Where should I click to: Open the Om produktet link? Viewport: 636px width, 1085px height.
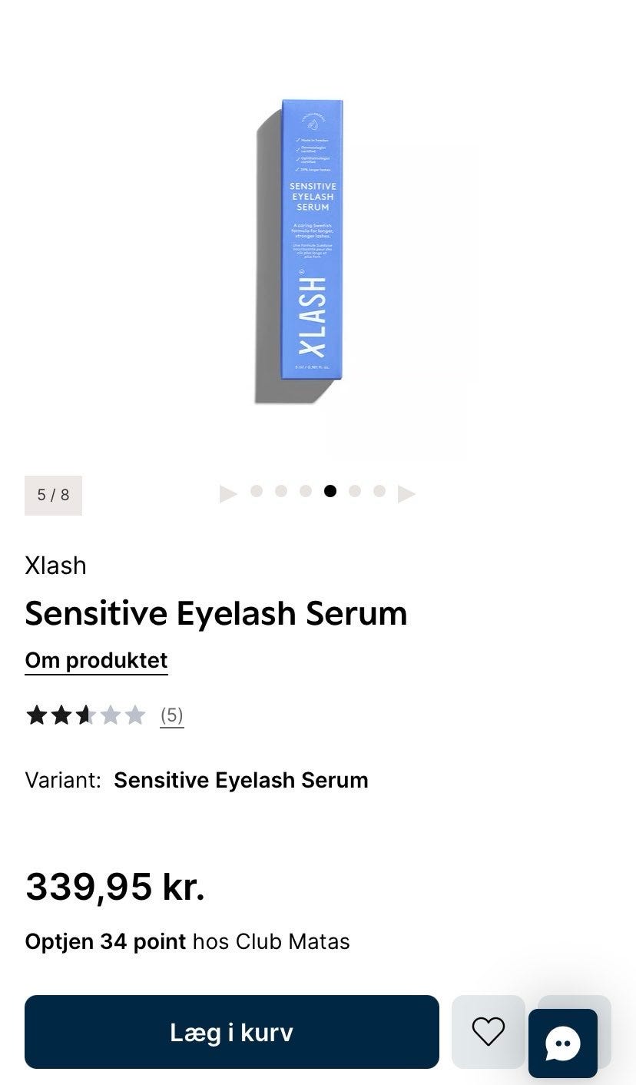(96, 661)
